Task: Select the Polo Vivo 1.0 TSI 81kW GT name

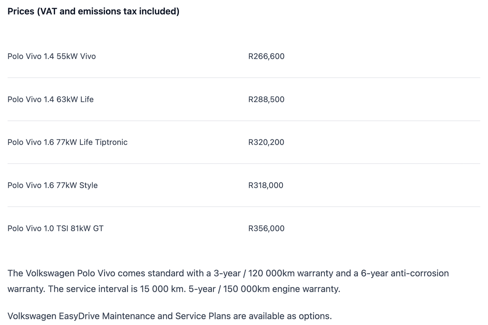Action: tap(55, 228)
